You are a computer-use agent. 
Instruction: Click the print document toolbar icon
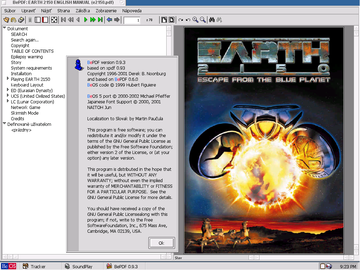(21, 20)
